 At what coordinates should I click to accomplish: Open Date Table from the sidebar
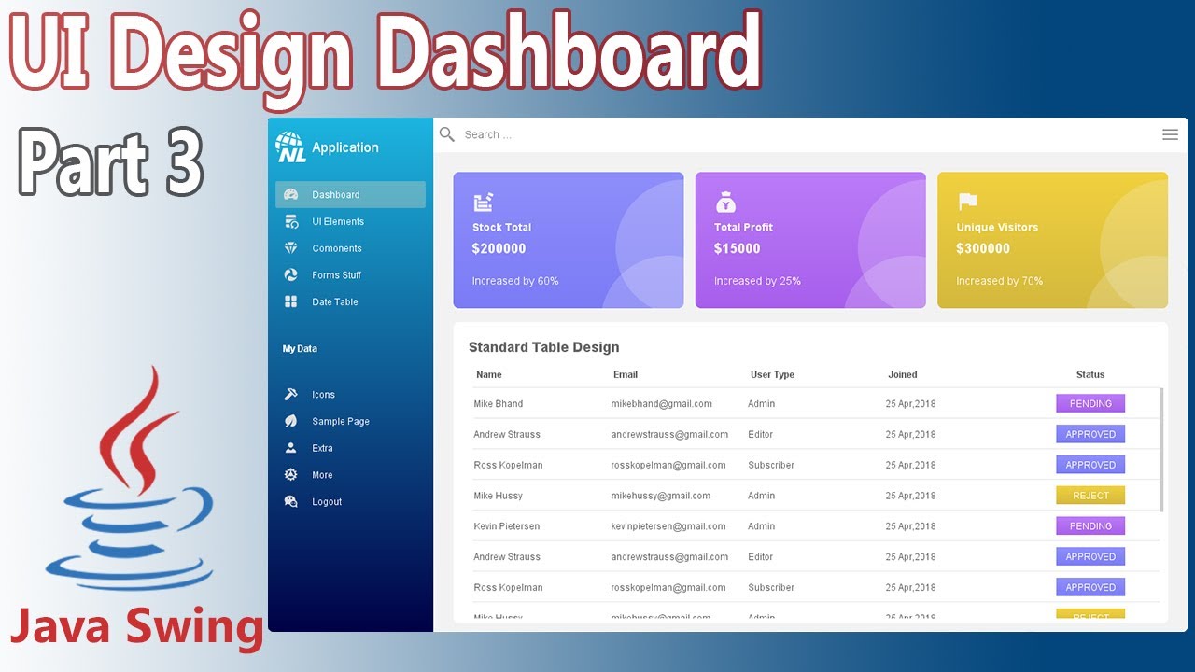click(x=350, y=301)
